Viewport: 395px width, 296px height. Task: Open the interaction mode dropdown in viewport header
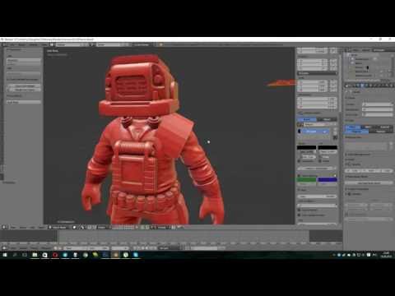coord(60,228)
